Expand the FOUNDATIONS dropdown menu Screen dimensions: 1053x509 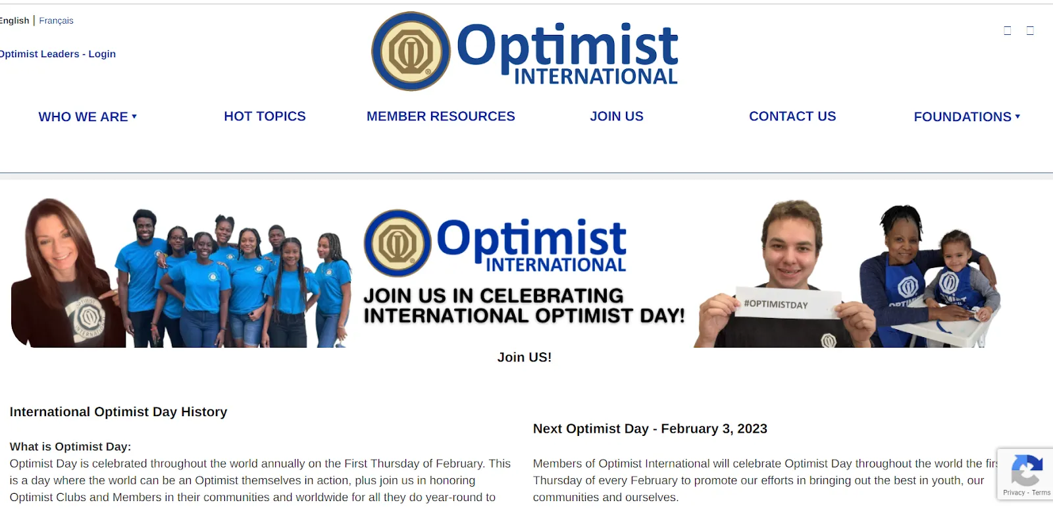pyautogui.click(x=967, y=117)
